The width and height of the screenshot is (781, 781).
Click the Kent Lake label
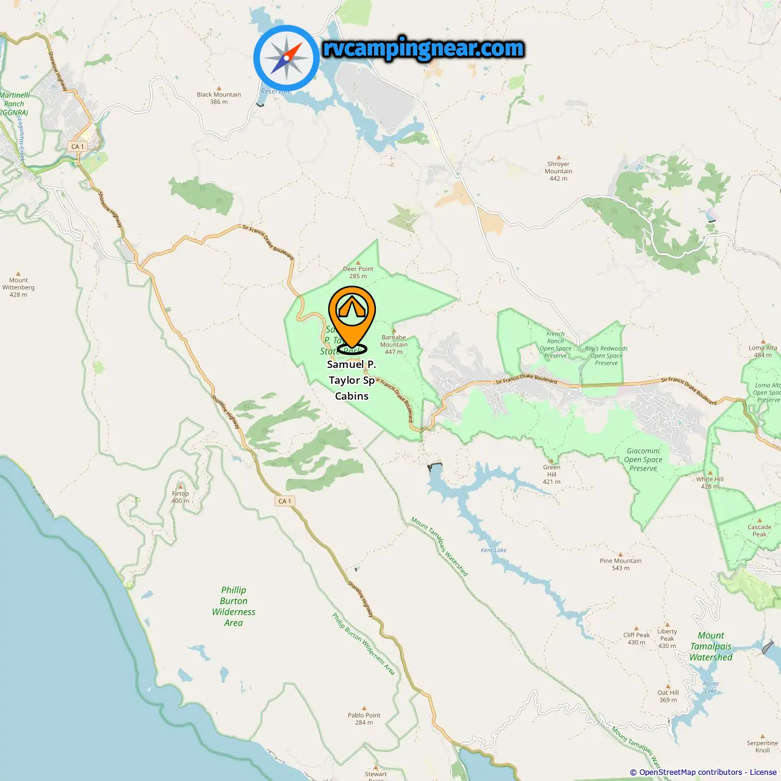pyautogui.click(x=494, y=550)
